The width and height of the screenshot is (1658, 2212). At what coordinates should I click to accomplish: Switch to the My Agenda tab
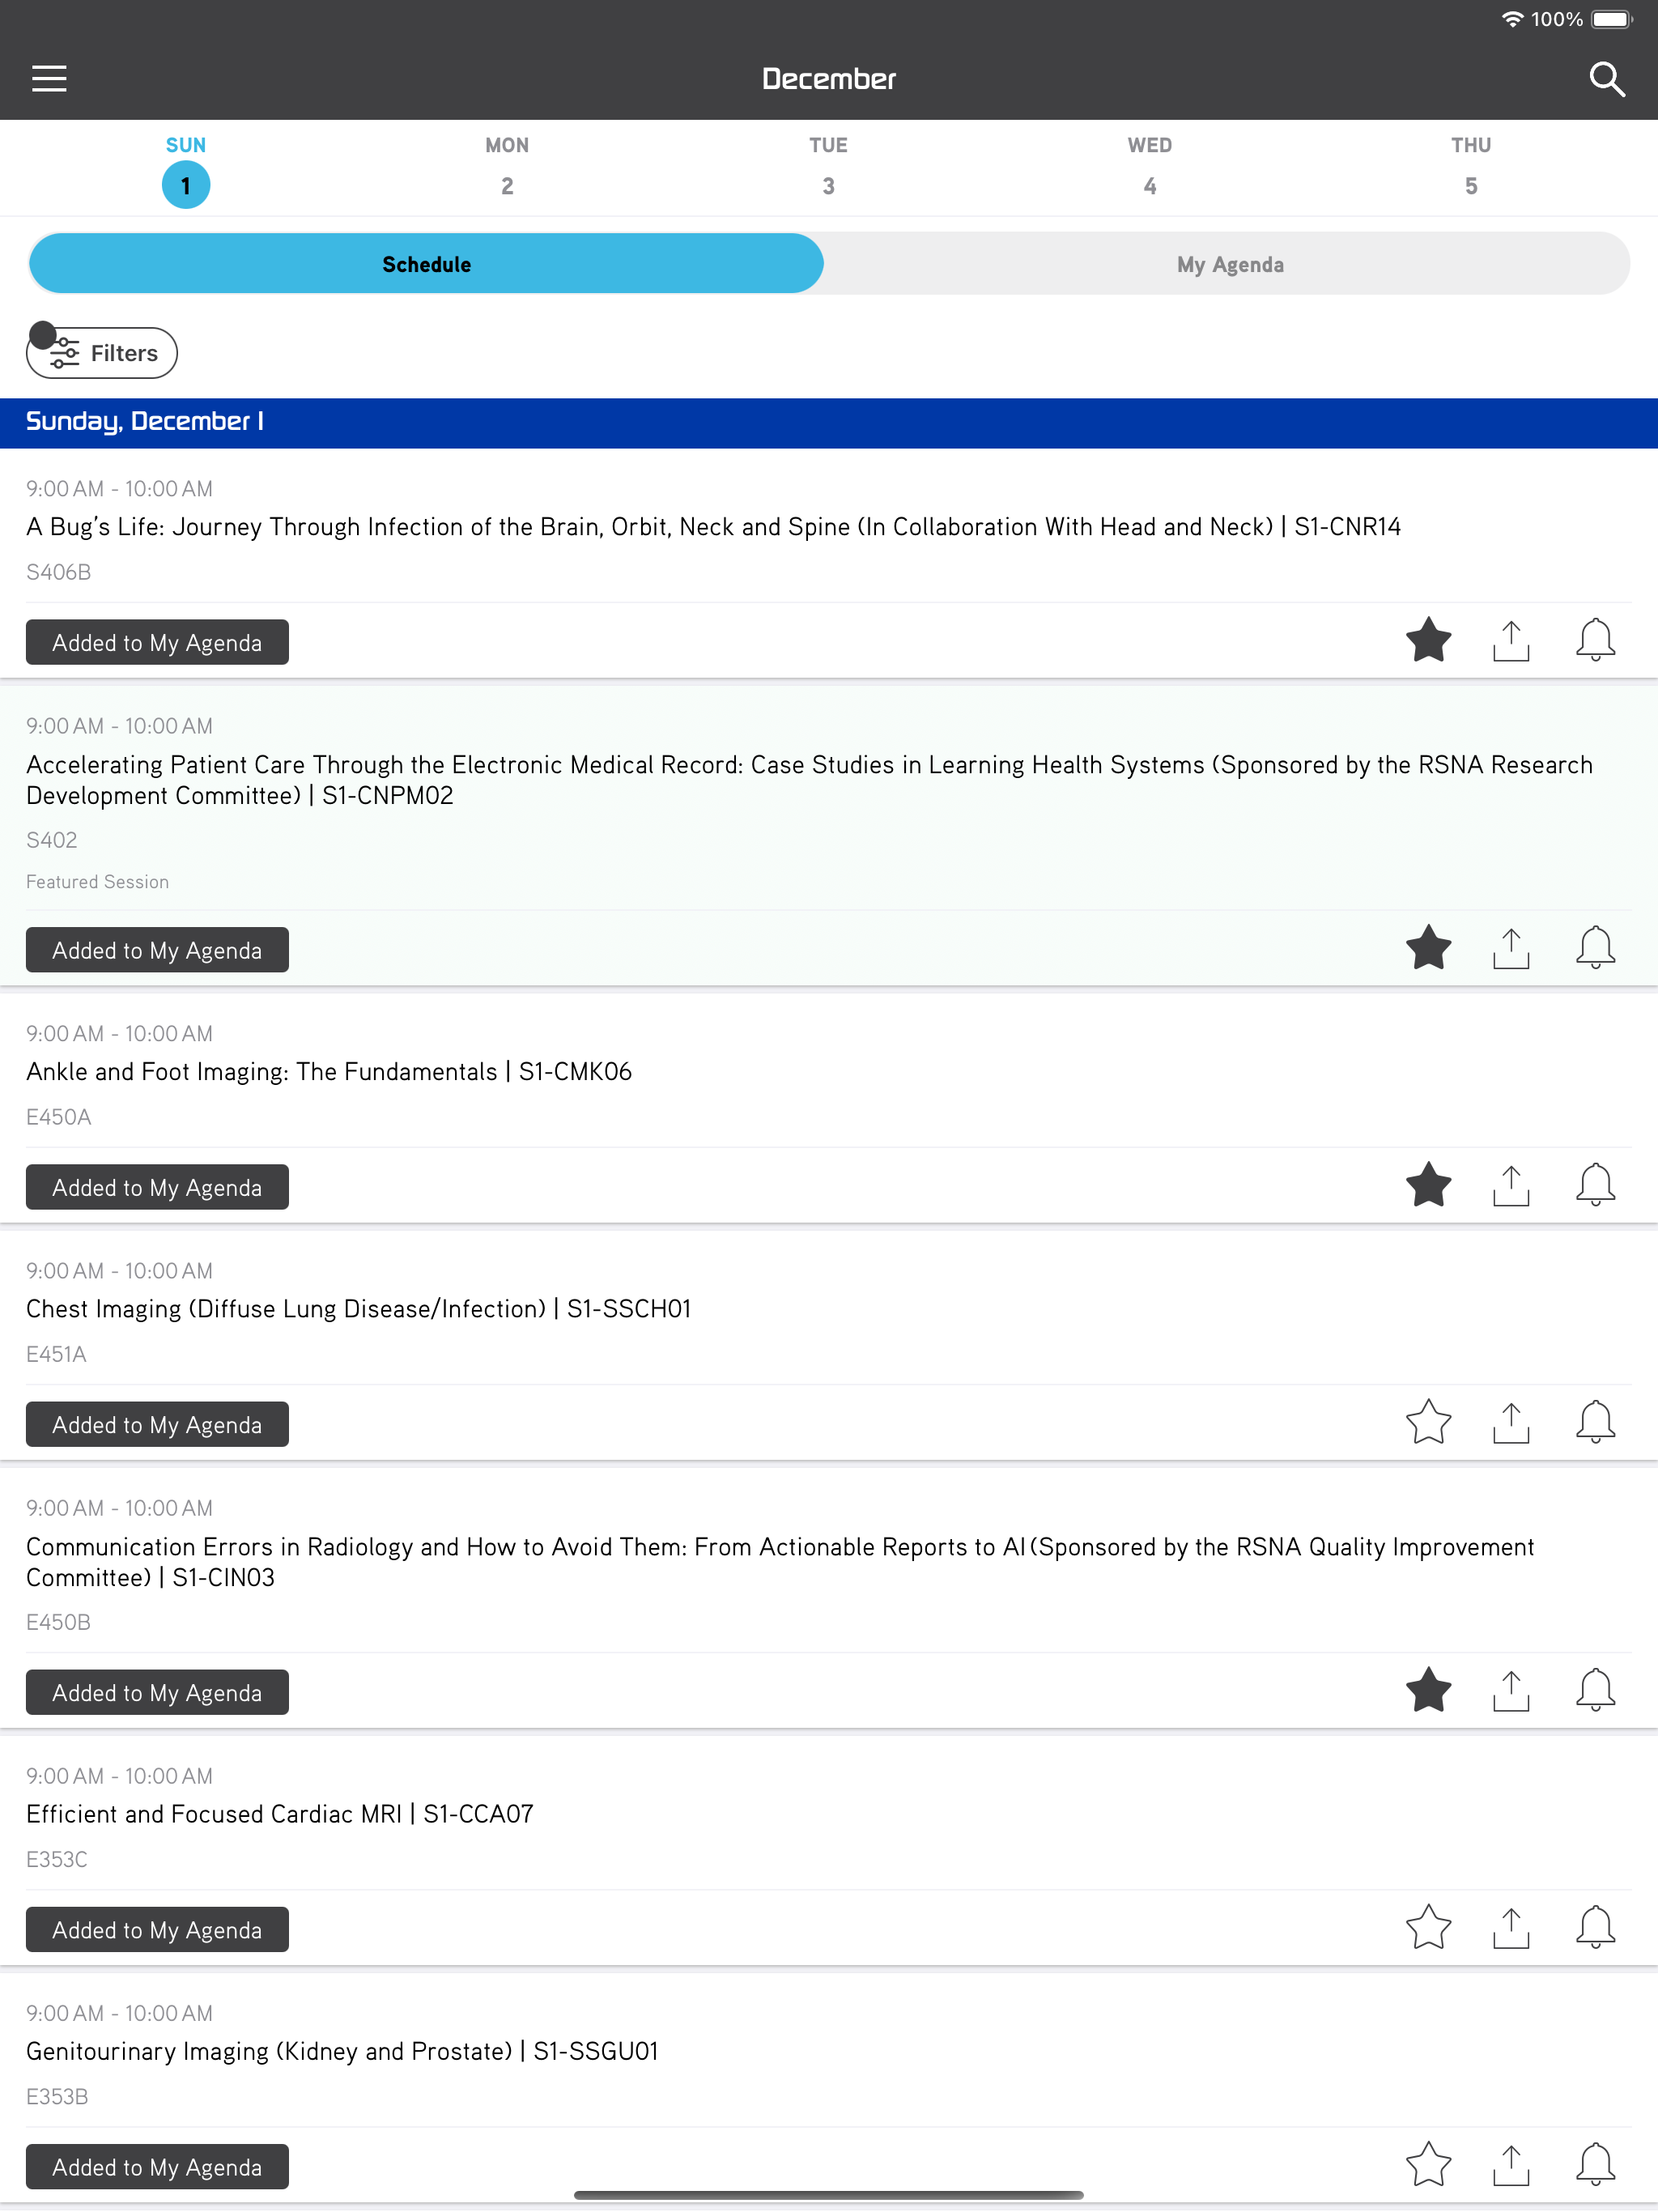pos(1229,264)
